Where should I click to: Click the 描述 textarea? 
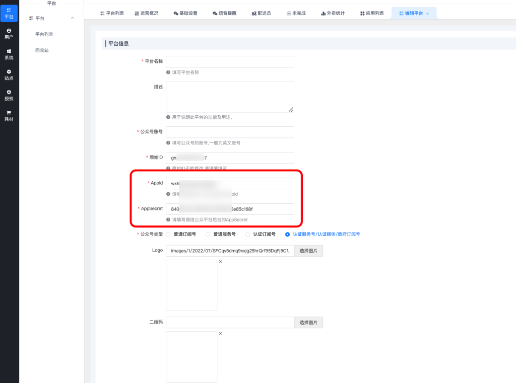click(230, 97)
